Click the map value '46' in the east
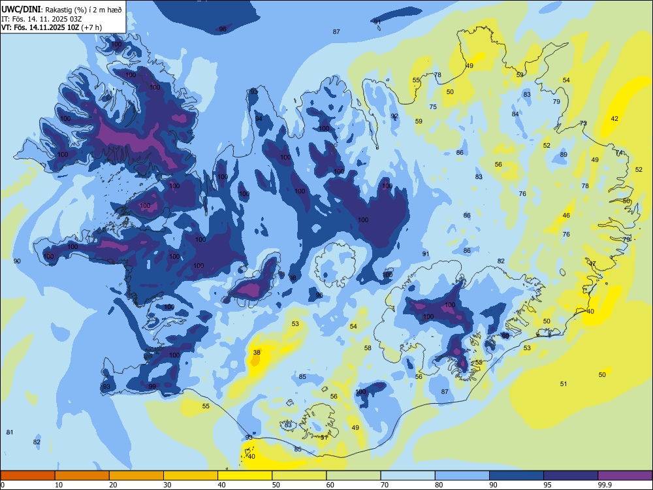The width and height of the screenshot is (653, 490). pyautogui.click(x=566, y=216)
